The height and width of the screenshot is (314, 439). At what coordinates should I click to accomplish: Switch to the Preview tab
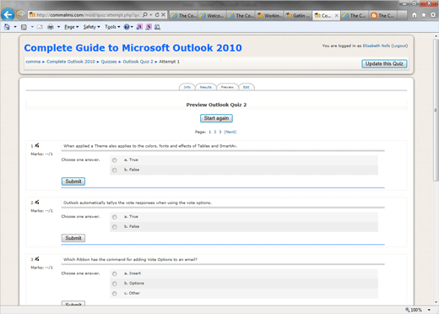(x=227, y=87)
